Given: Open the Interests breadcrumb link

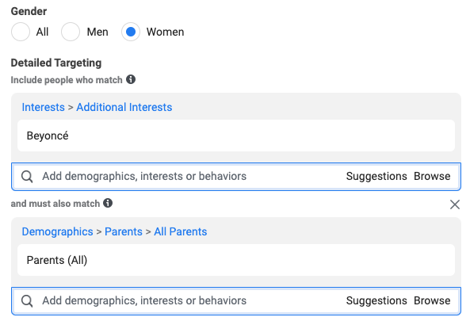Looking at the screenshot, I should pos(43,107).
